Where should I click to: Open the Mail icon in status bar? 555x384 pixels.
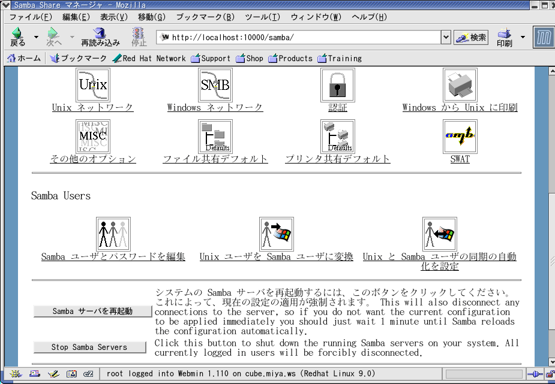[x=34, y=374]
